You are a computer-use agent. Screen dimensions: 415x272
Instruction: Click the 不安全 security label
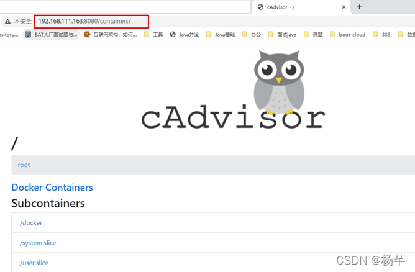pos(22,21)
